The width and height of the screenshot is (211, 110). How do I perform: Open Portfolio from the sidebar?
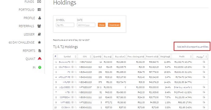coord(27,10)
